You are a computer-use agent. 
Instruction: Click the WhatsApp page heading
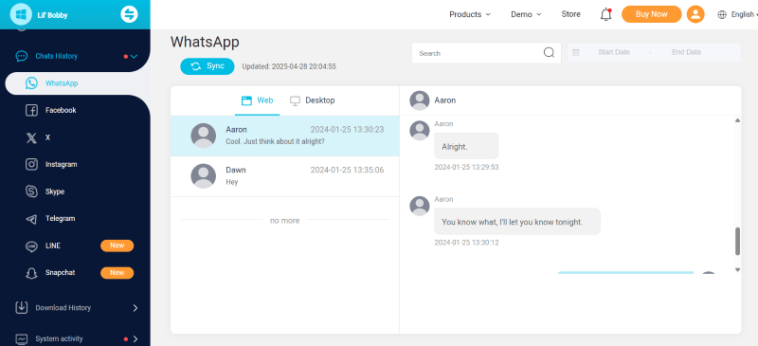[205, 42]
